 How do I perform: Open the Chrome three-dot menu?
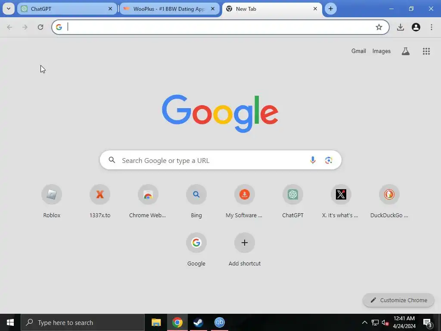click(x=432, y=27)
